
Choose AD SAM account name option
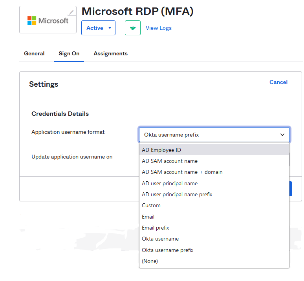point(214,161)
